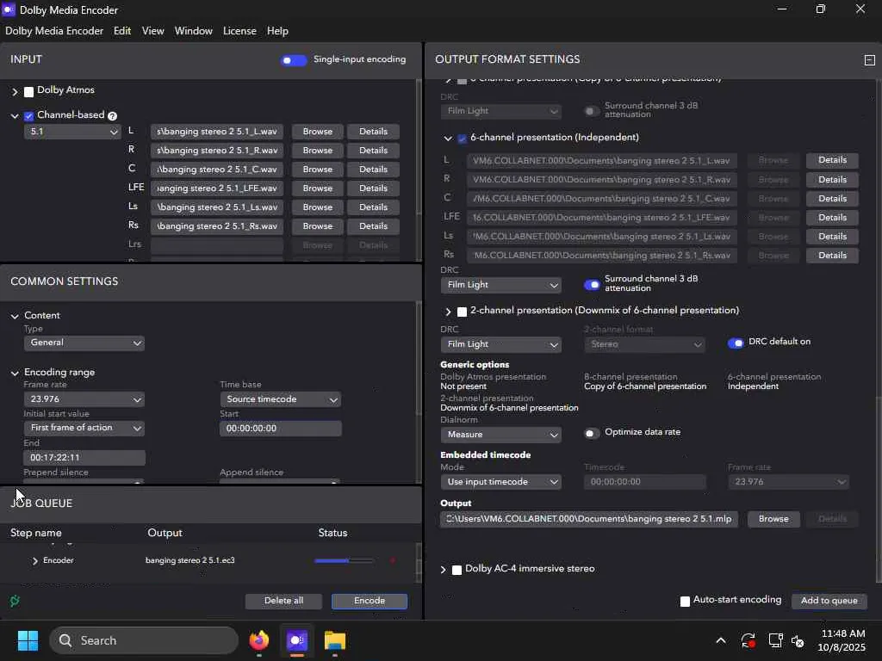This screenshot has width=882, height=661.
Task: Expand Dolby AC-4 immersive stereo section
Action: [x=444, y=570]
